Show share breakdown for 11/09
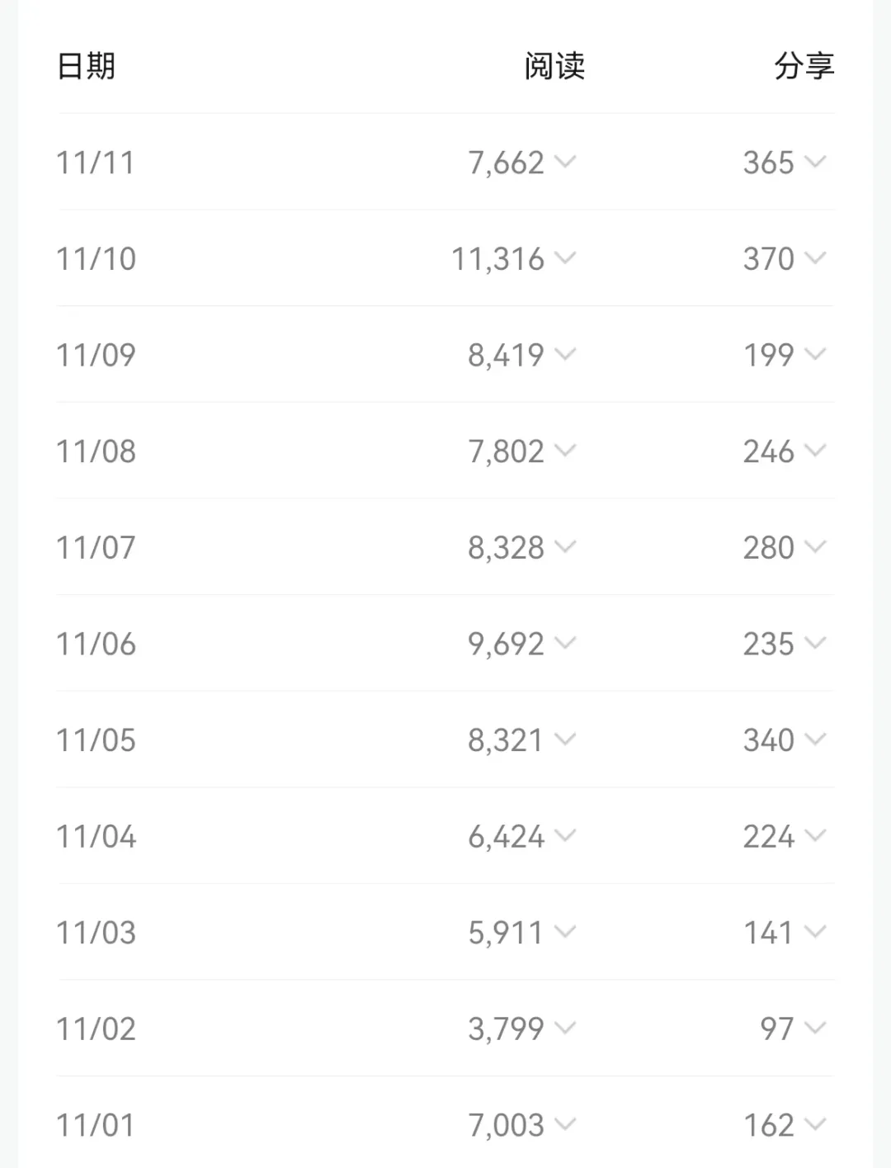Screen dimensions: 891x1168 pos(815,354)
